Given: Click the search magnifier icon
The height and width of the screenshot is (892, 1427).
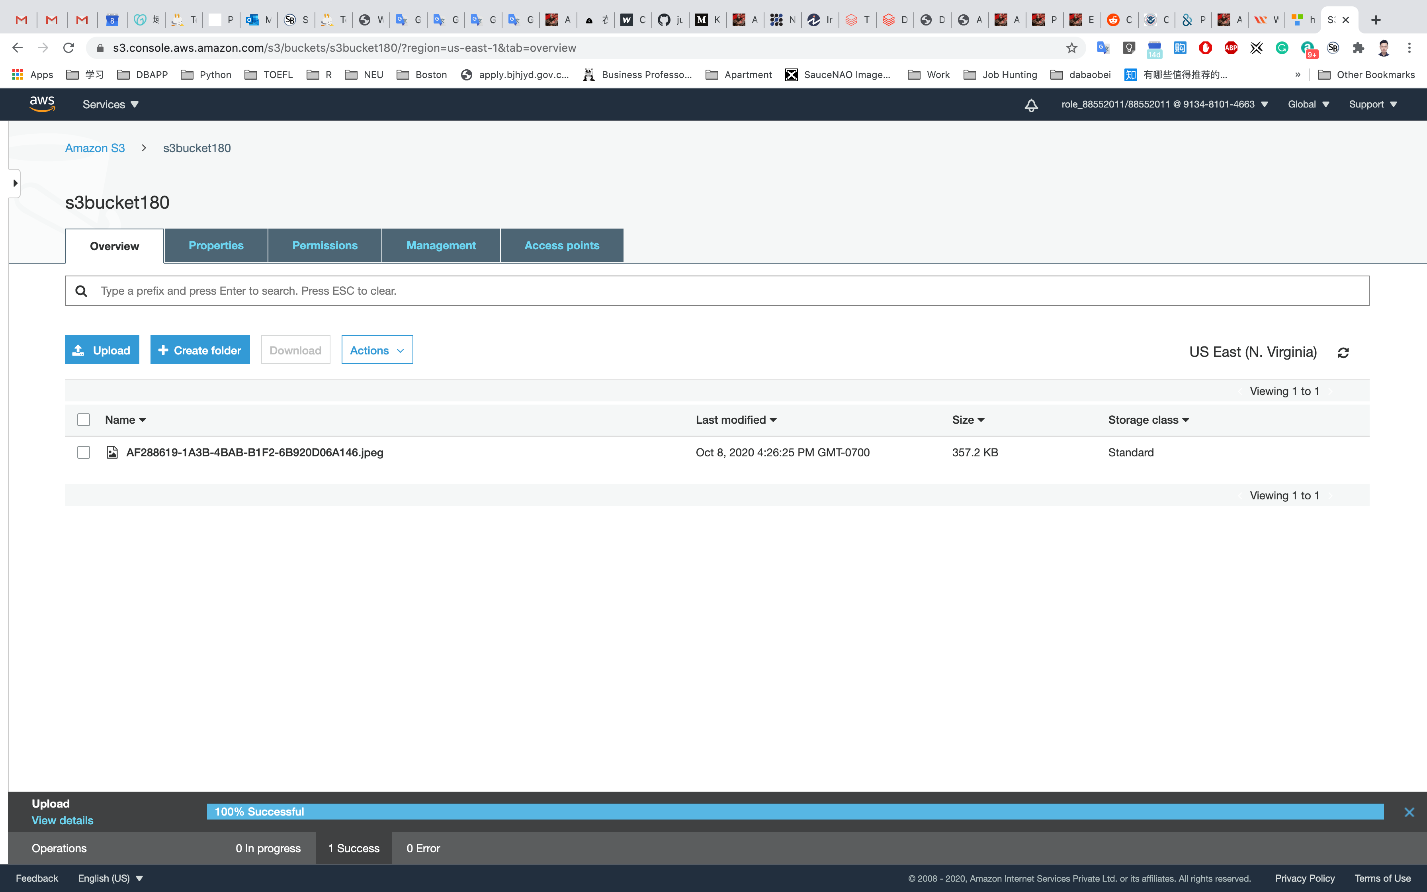Looking at the screenshot, I should pyautogui.click(x=81, y=291).
